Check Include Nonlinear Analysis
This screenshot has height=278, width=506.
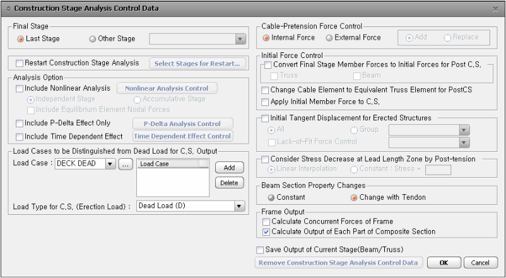tap(20, 88)
